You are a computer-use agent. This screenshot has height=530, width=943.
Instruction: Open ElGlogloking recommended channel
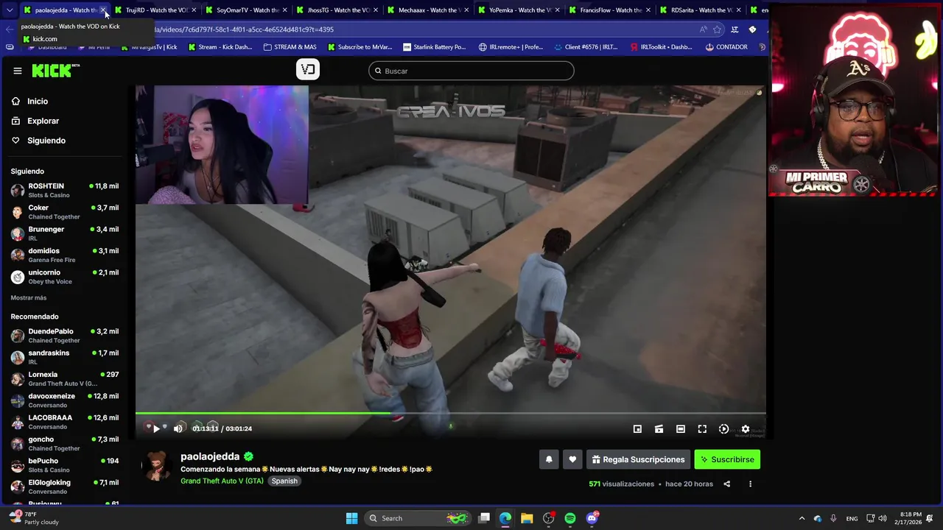pyautogui.click(x=65, y=487)
